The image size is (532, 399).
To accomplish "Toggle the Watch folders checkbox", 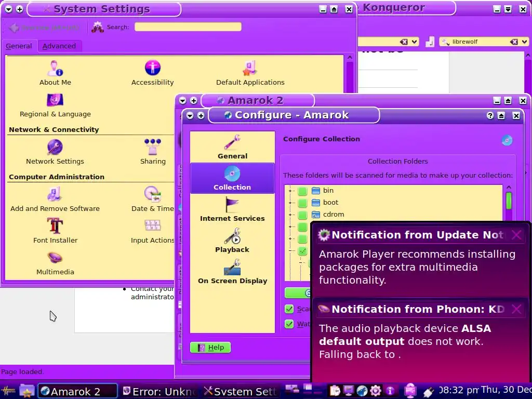I will 289,324.
